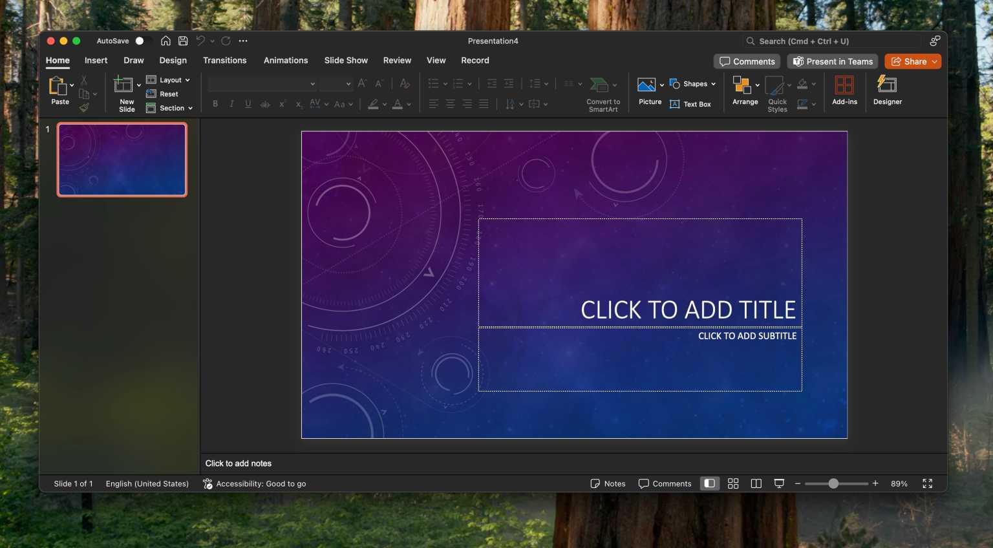Check accessibility status in the status bar
The image size is (993, 548).
tap(254, 483)
